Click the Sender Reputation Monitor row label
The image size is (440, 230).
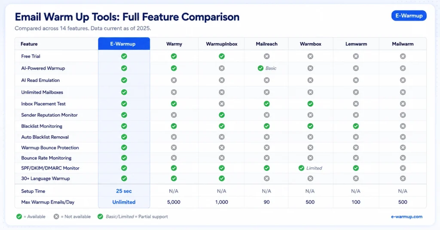[49, 115]
